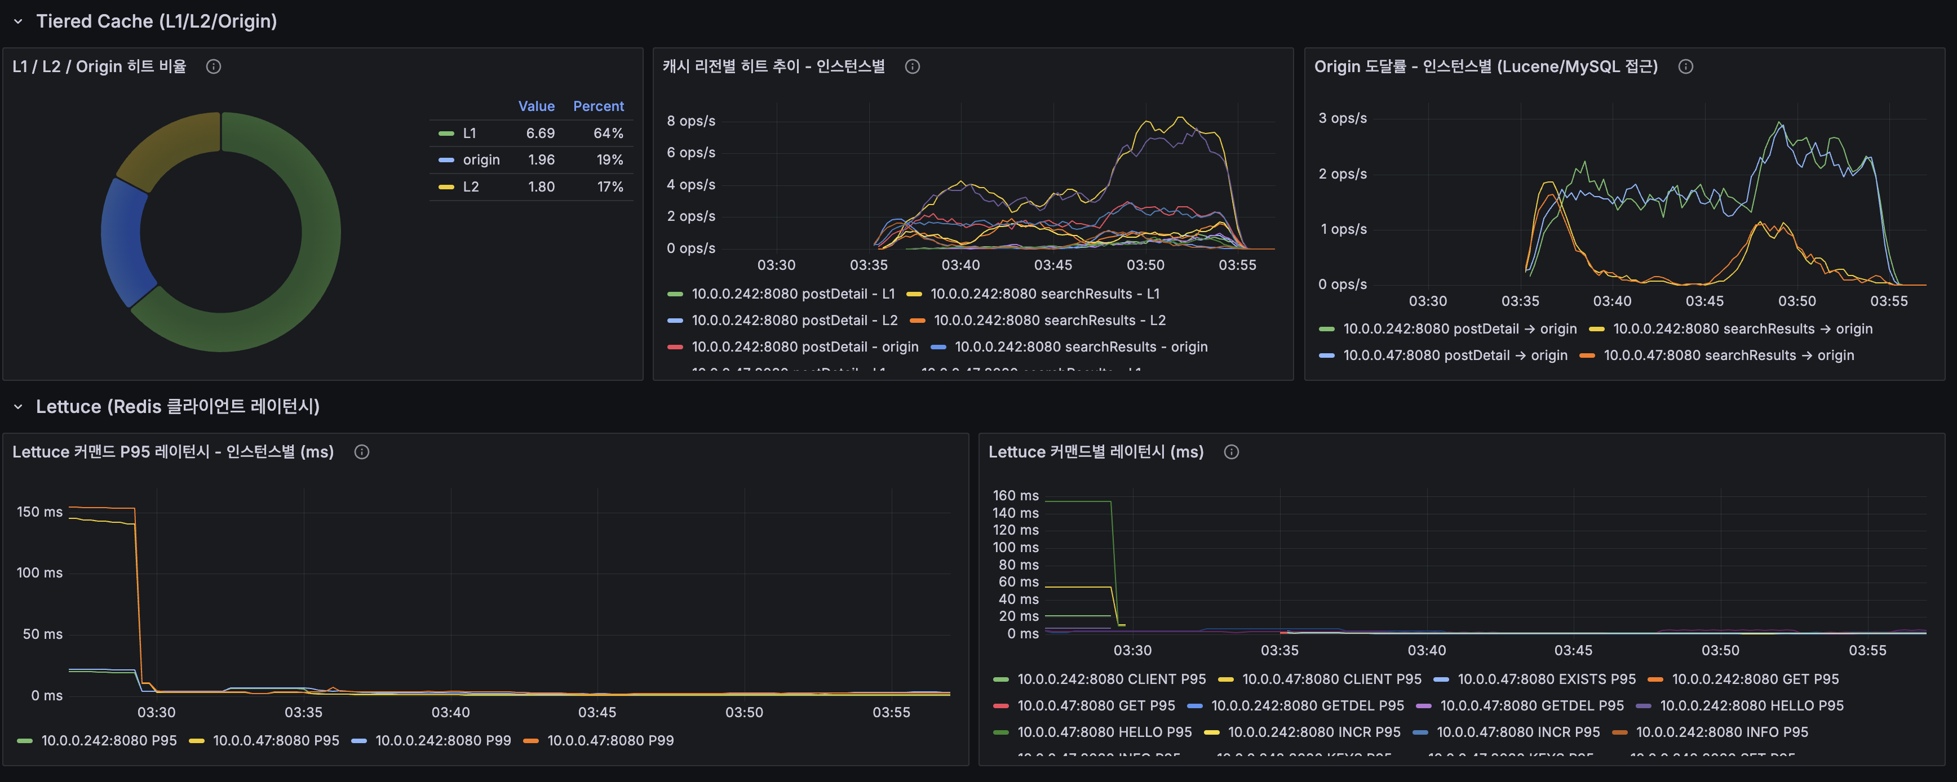Viewport: 1957px width, 782px height.
Task: Toggle 10.0.0.242:8080 postDetail - L1 legend
Action: tap(792, 294)
